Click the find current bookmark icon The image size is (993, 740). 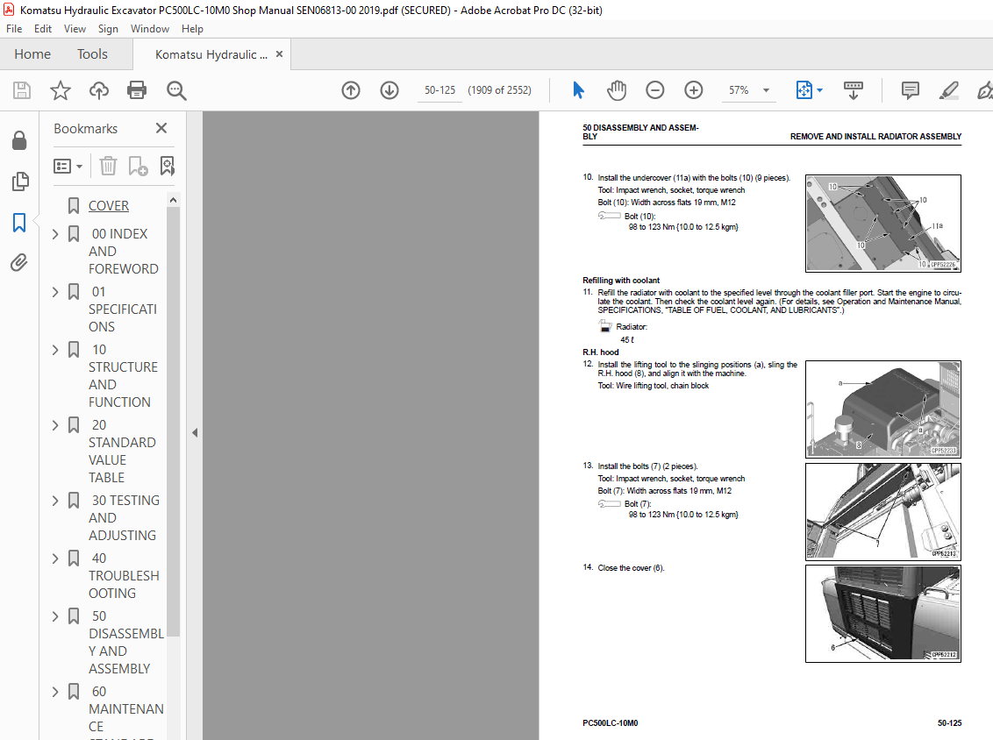pos(168,166)
